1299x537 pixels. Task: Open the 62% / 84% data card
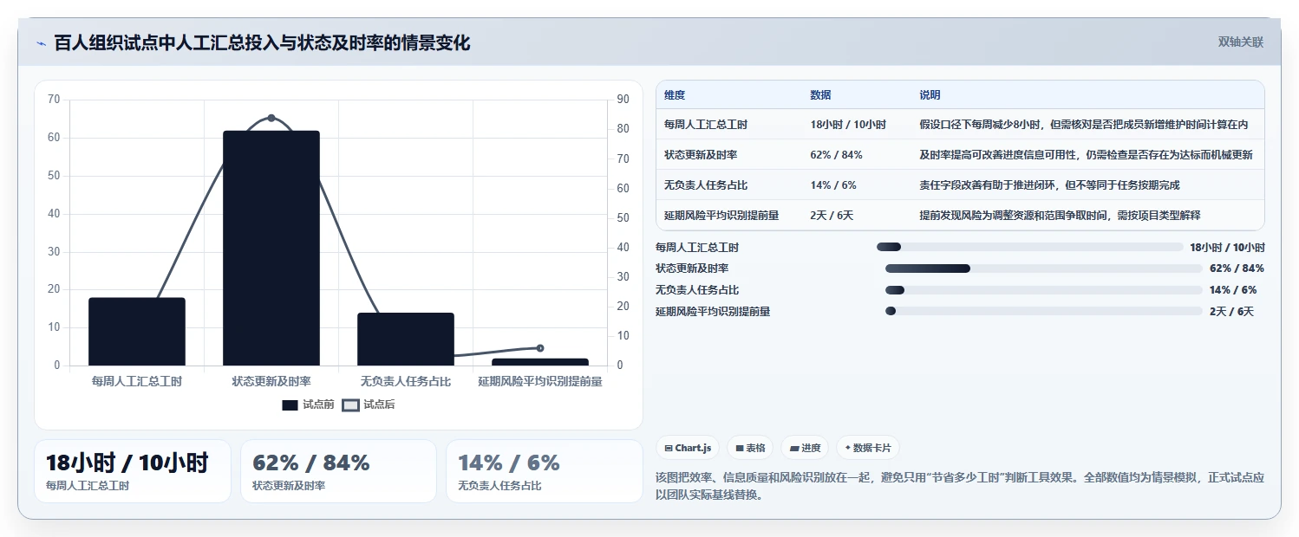point(338,471)
